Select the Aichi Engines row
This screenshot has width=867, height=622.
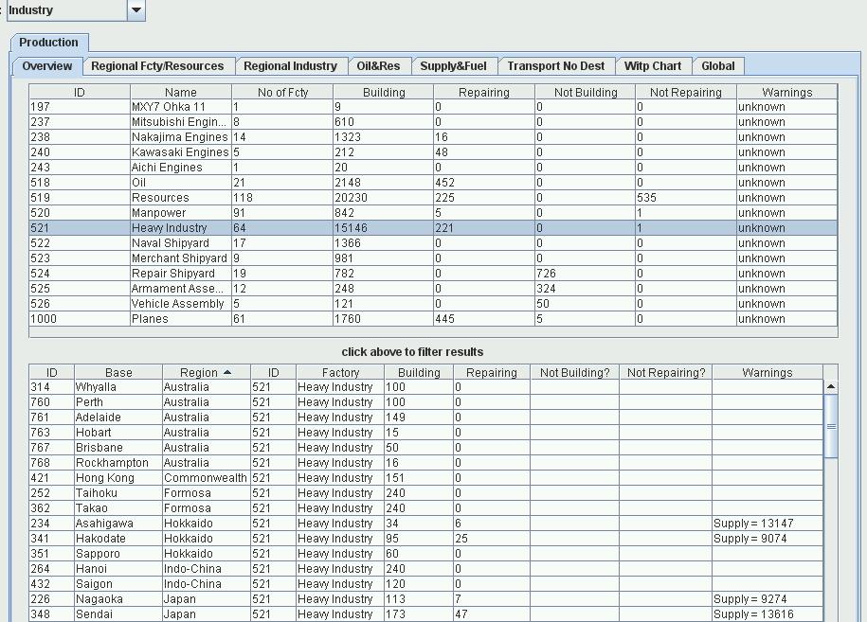point(433,168)
